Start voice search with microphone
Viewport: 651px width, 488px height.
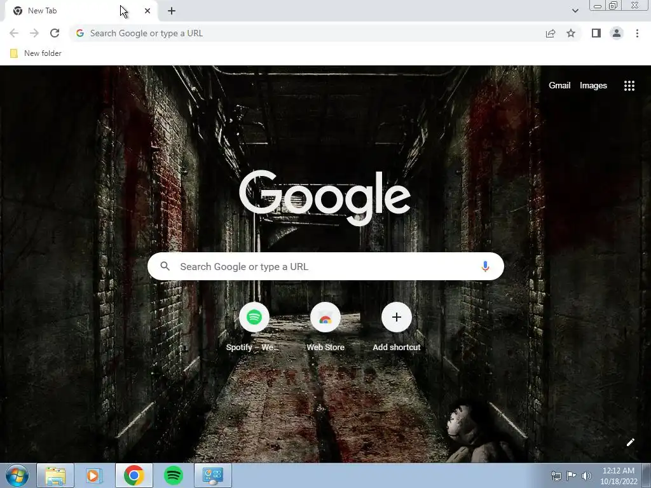pos(485,266)
